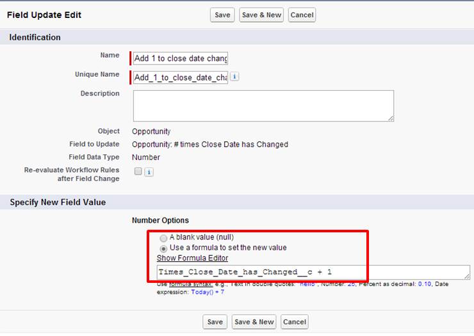This screenshot has height=336, width=474.
Task: Grab the Description box resize handle
Action: coord(391,118)
